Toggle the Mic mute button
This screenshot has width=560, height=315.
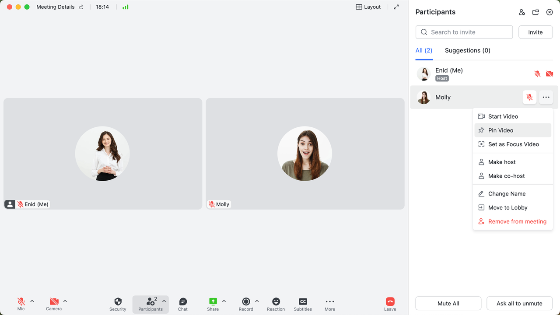21,304
